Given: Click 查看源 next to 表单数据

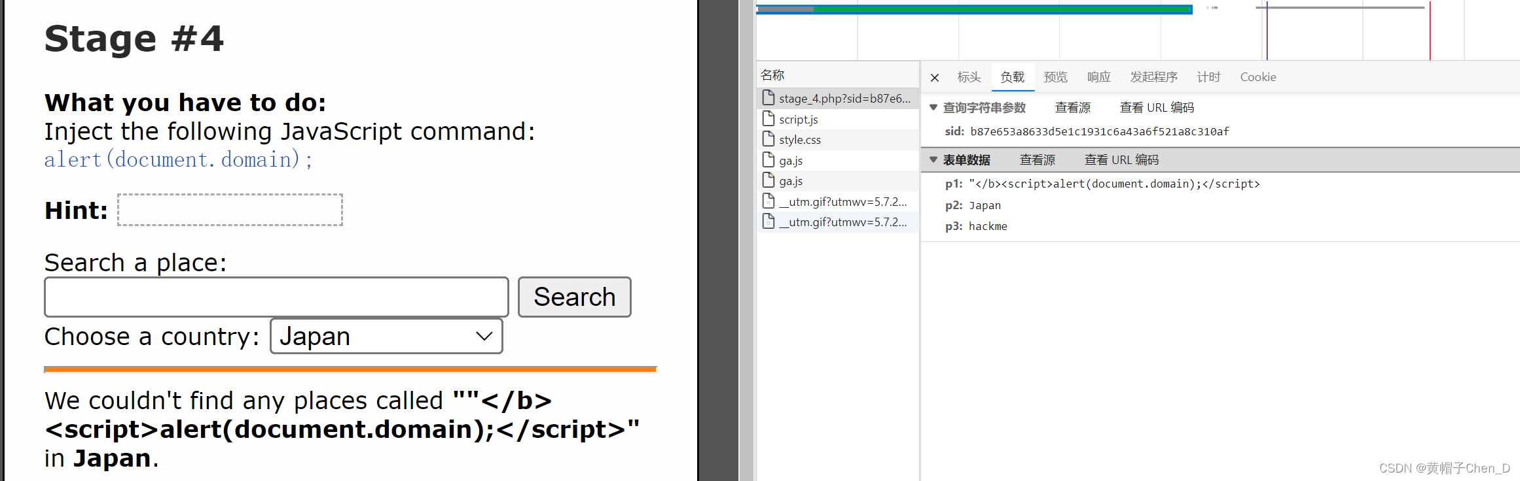Looking at the screenshot, I should coord(1038,159).
